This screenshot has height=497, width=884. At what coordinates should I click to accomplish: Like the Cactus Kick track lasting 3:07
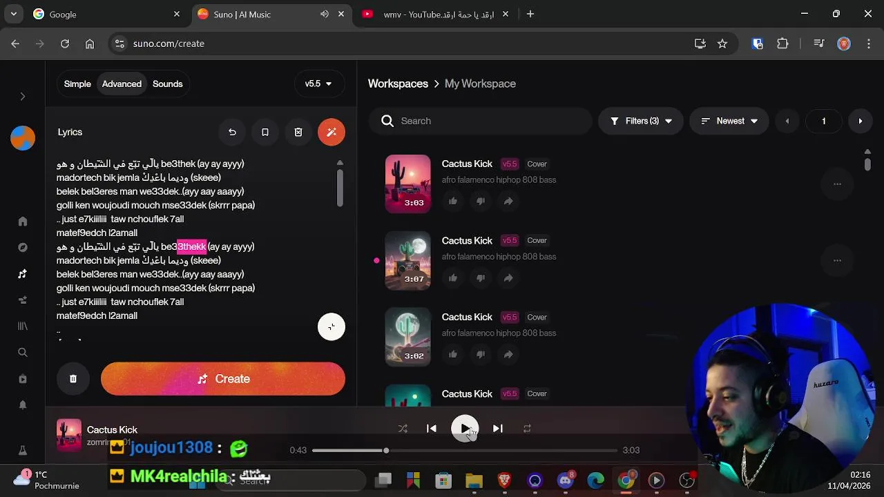(453, 277)
